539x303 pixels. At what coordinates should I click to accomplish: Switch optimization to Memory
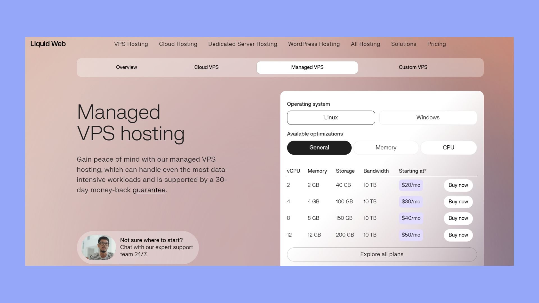pyautogui.click(x=386, y=148)
